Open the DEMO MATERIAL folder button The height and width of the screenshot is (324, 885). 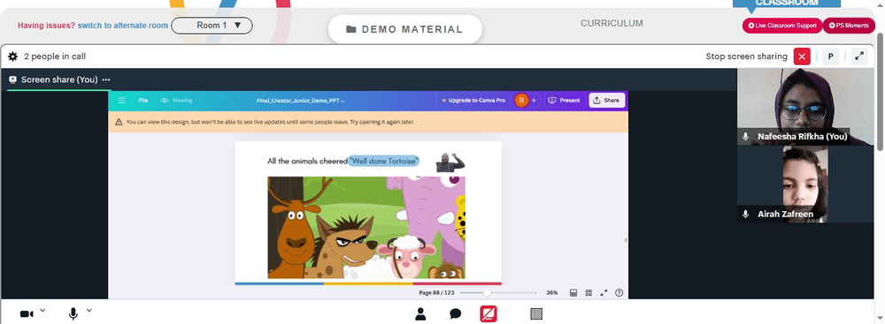(x=405, y=29)
